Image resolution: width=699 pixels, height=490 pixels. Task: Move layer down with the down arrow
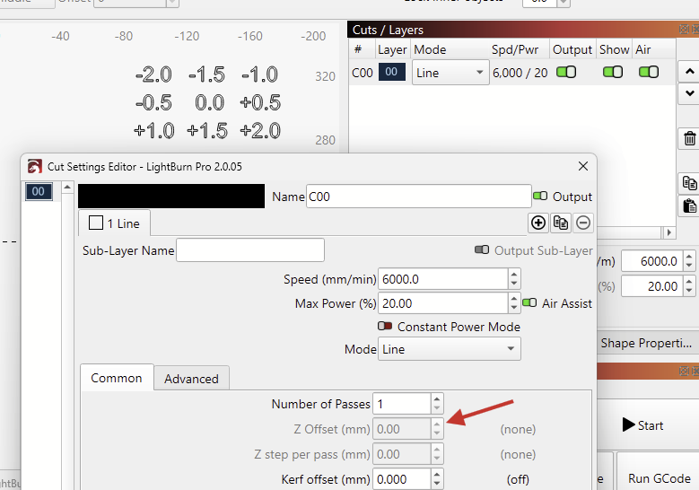coord(689,92)
